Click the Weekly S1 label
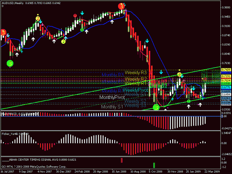The width and height of the screenshot is (232, 174). tap(135, 94)
